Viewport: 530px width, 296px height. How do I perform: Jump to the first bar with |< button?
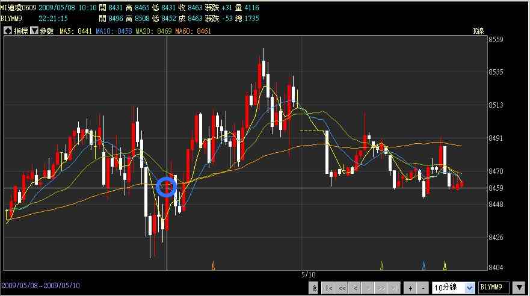327,288
